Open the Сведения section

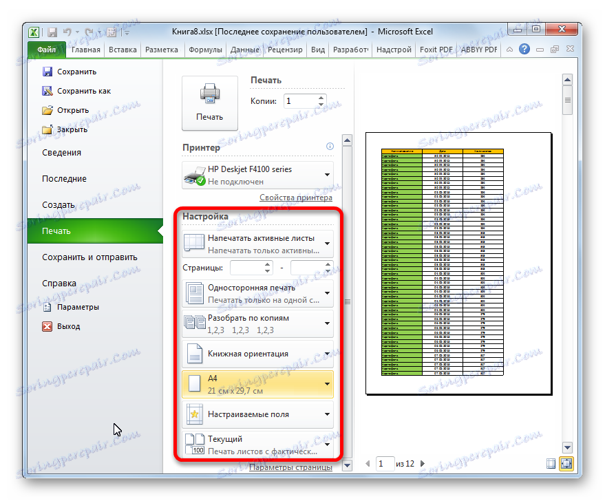pyautogui.click(x=62, y=153)
